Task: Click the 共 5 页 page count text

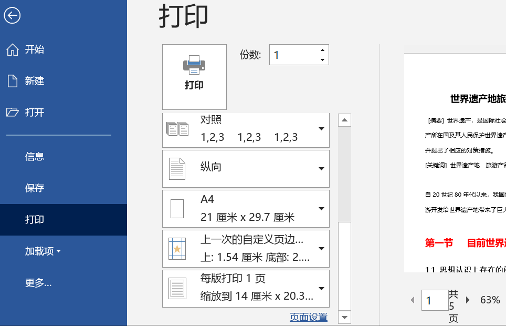Action: pyautogui.click(x=453, y=306)
